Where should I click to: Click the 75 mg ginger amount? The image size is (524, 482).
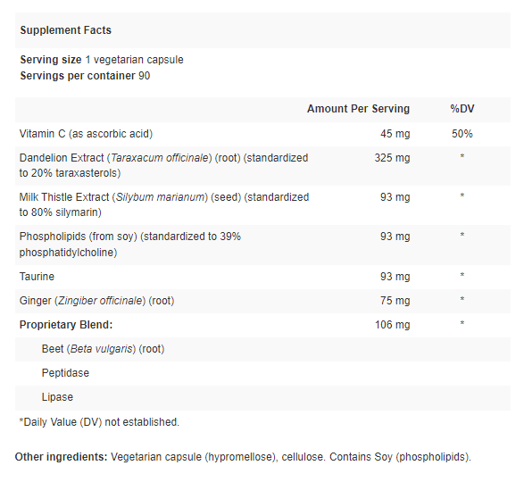click(395, 301)
